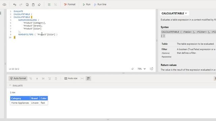
Task: Redo the last undone edit
Action: 21,4
